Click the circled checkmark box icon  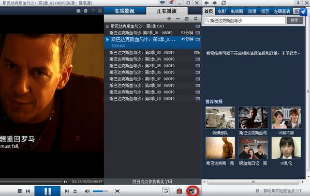coord(192,191)
